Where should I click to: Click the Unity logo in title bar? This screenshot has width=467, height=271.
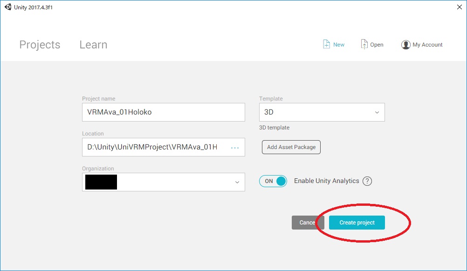point(8,7)
